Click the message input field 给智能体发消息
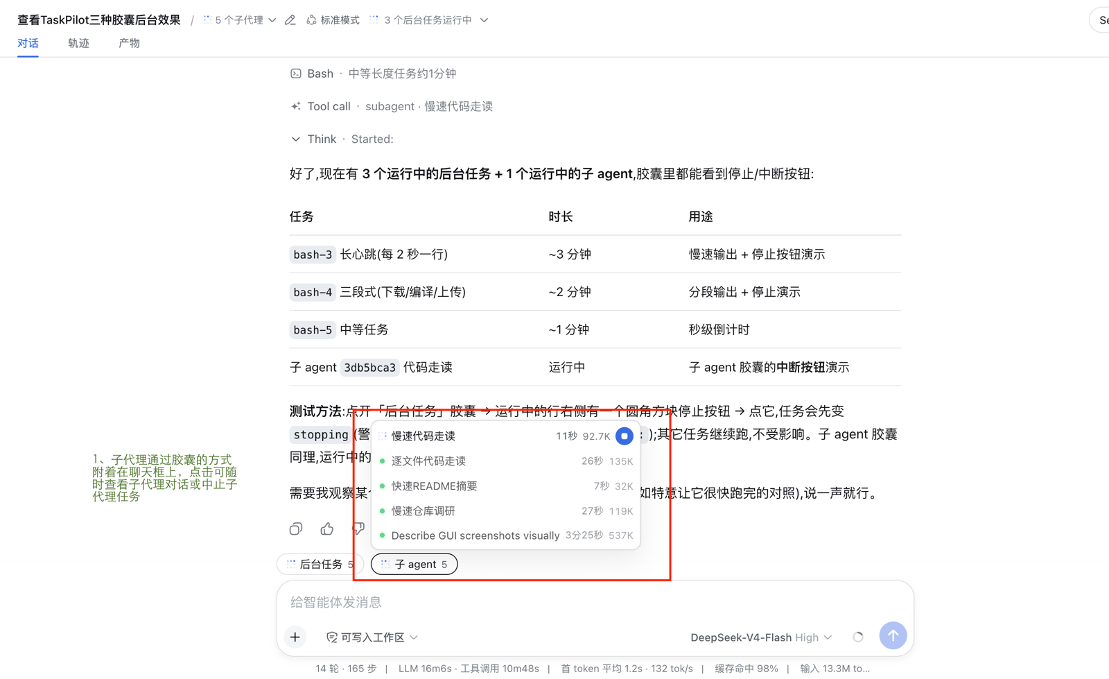The image size is (1109, 679). tap(595, 602)
